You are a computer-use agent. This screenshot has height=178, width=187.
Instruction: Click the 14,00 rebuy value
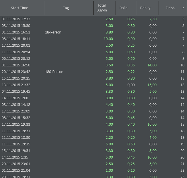click(x=152, y=65)
